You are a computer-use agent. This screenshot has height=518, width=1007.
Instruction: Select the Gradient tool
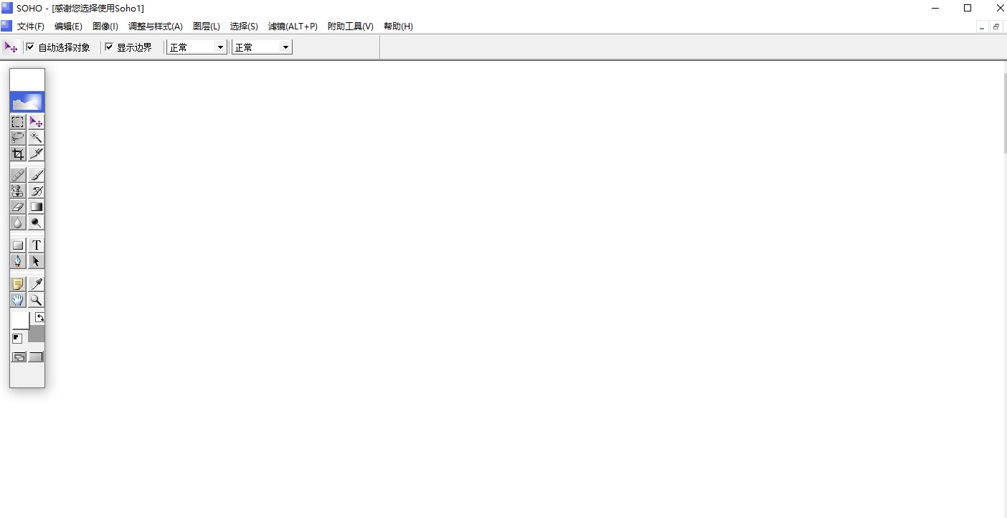point(36,207)
